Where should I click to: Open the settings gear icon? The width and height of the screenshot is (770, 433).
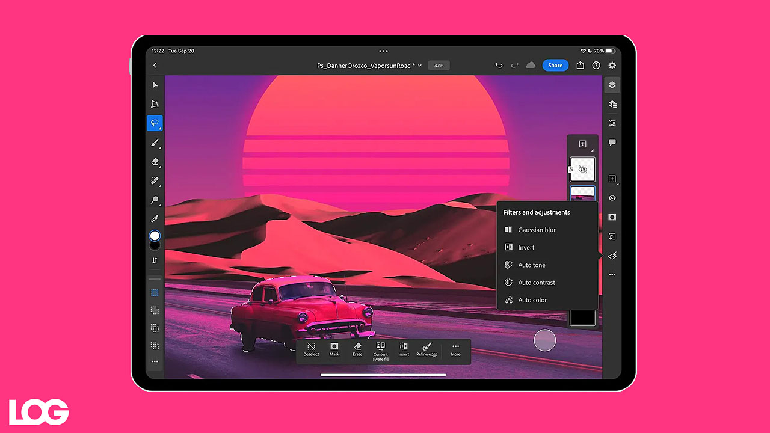tap(612, 66)
